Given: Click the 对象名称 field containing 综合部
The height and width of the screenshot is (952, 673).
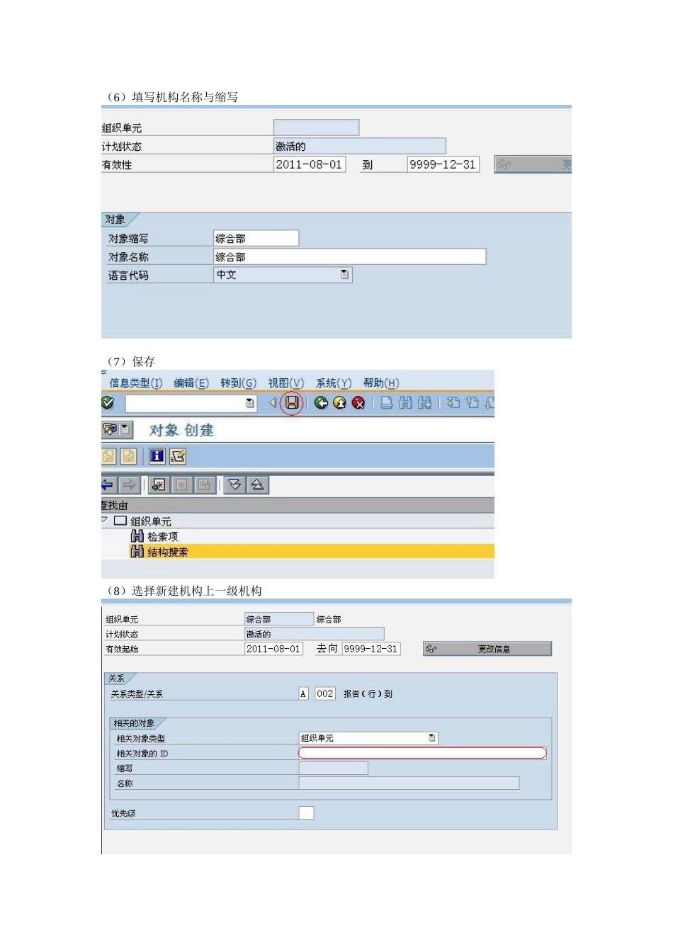Looking at the screenshot, I should click(x=350, y=256).
